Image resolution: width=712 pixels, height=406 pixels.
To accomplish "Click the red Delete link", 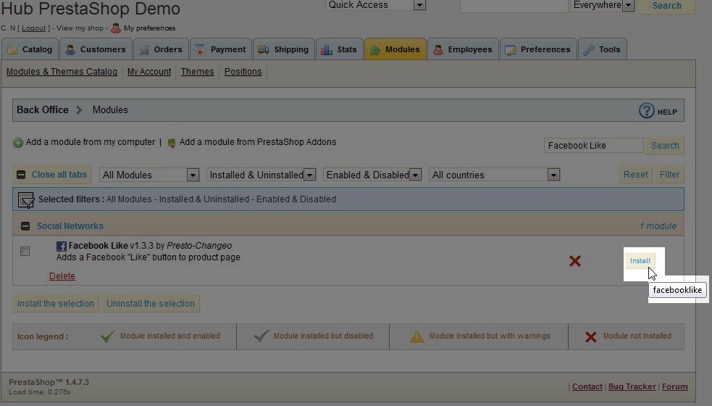I will point(62,276).
